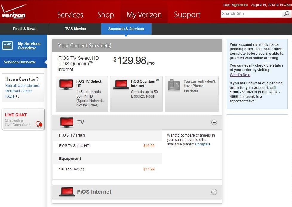The width and height of the screenshot is (292, 207).
Task: Click the FiOS TV Select HD plan row
Action: point(107,146)
